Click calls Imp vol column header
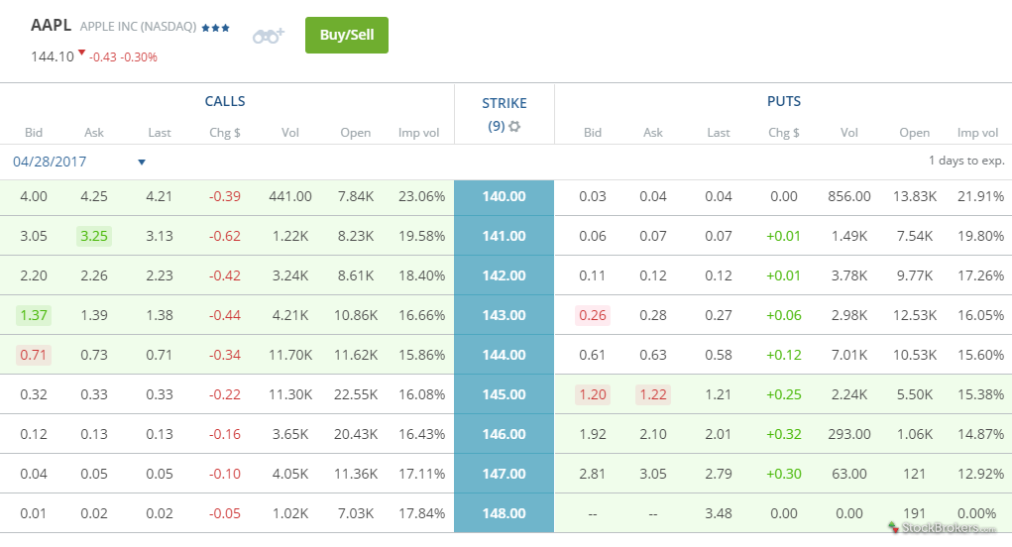1012x547 pixels. (418, 132)
